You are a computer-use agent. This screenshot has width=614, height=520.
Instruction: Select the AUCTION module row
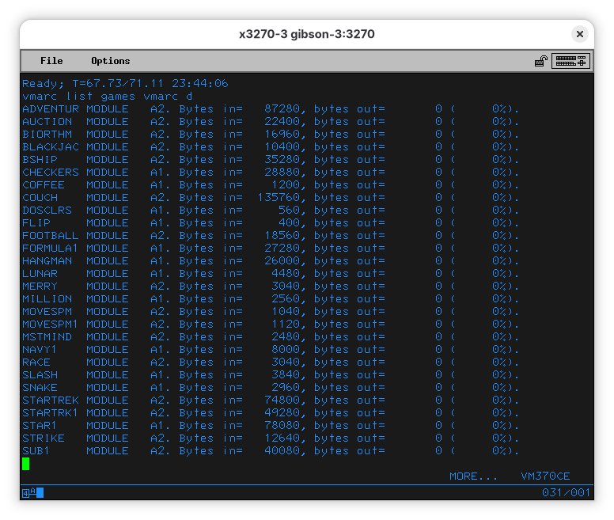tap(271, 121)
